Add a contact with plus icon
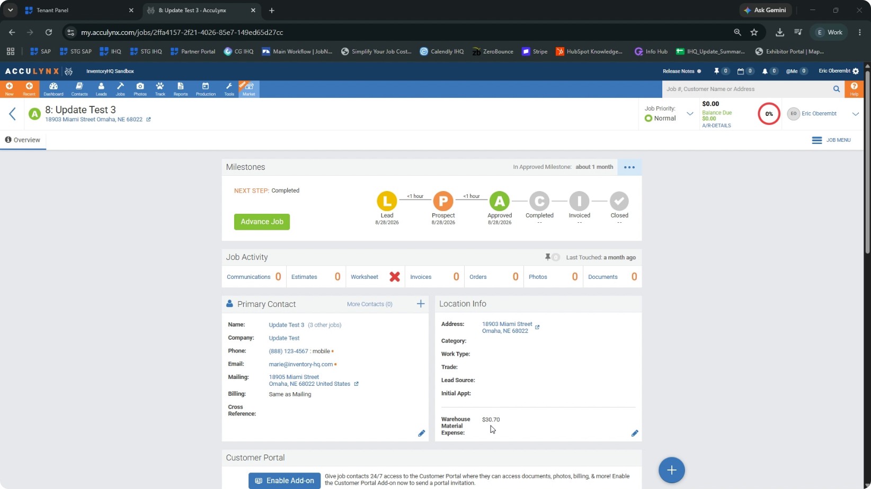This screenshot has height=489, width=871. (421, 304)
